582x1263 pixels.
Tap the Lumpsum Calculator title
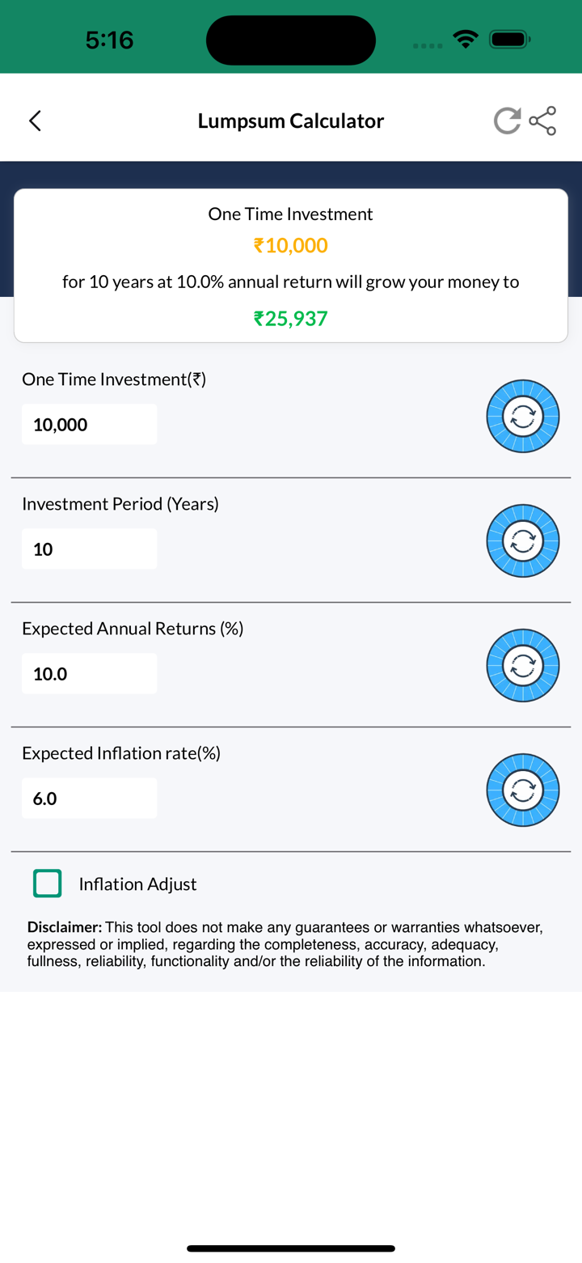291,121
